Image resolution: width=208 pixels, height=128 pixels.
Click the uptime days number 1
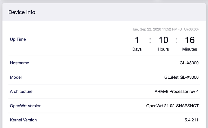click(x=137, y=40)
